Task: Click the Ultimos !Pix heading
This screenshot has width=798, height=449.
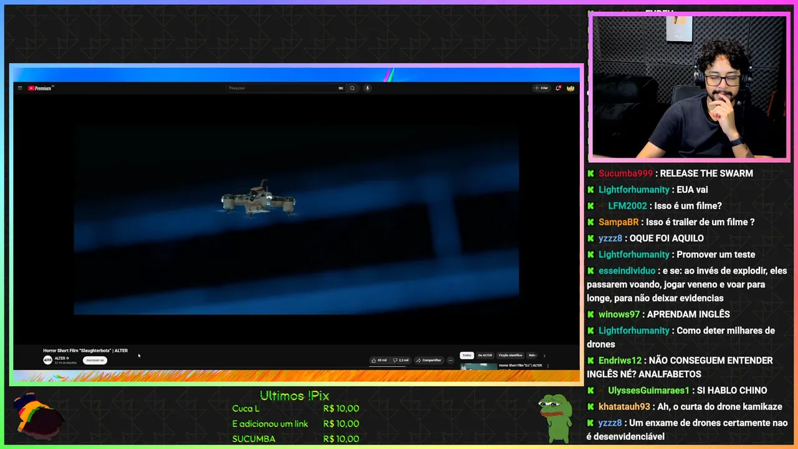Action: (294, 395)
